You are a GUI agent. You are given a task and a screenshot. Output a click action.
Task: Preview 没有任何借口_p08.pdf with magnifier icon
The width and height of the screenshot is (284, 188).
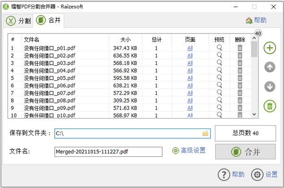219,100
